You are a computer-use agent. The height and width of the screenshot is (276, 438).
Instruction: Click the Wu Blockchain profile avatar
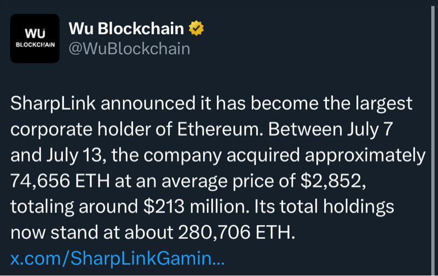35,39
